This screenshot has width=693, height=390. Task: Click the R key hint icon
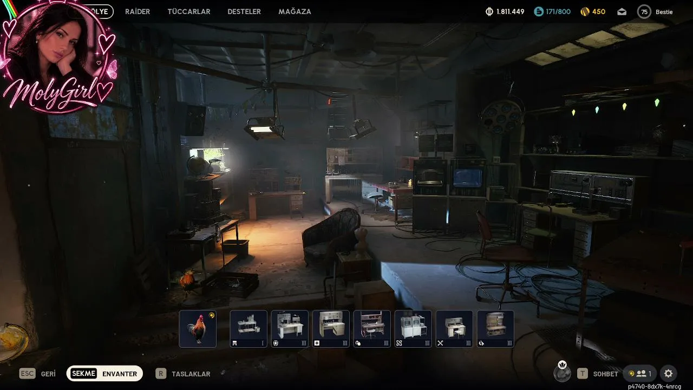tap(161, 373)
